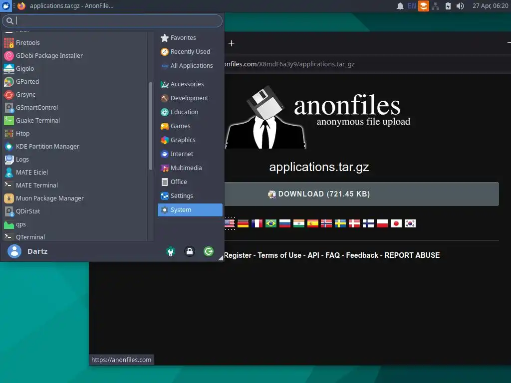Image resolution: width=511 pixels, height=383 pixels.
Task: Open QTerminal from the list
Action: pos(75,237)
